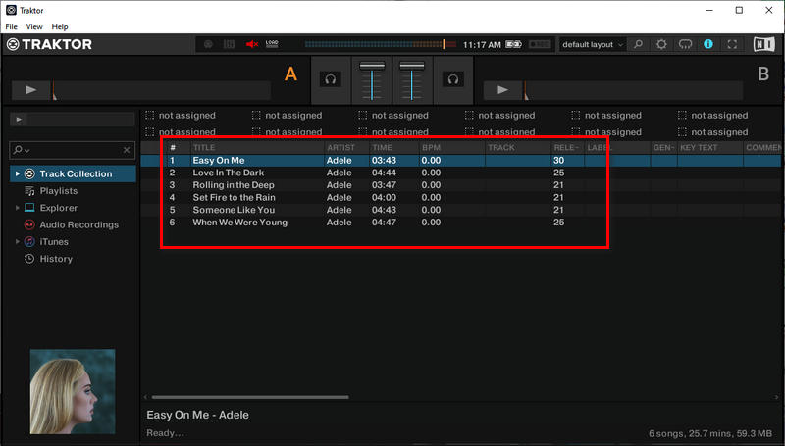
Task: Toggle the headphone cruise mode icon
Action: tap(685, 44)
